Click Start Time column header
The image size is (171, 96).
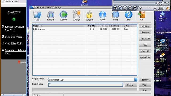point(103,26)
